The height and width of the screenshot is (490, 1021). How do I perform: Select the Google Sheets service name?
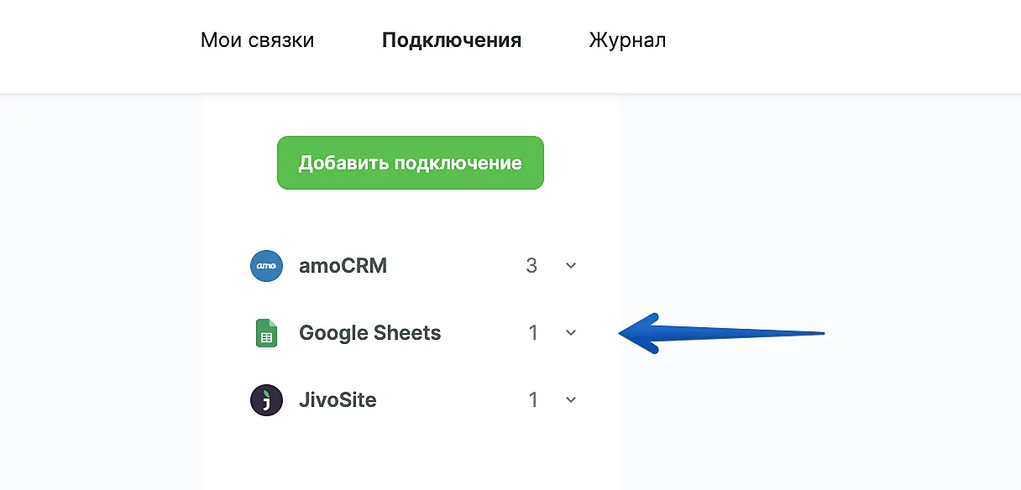click(x=369, y=333)
